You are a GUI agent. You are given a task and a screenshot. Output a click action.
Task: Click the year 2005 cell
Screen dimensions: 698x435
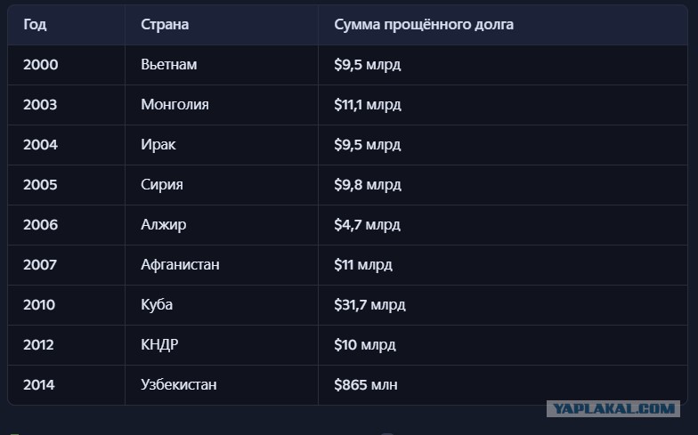[40, 185]
